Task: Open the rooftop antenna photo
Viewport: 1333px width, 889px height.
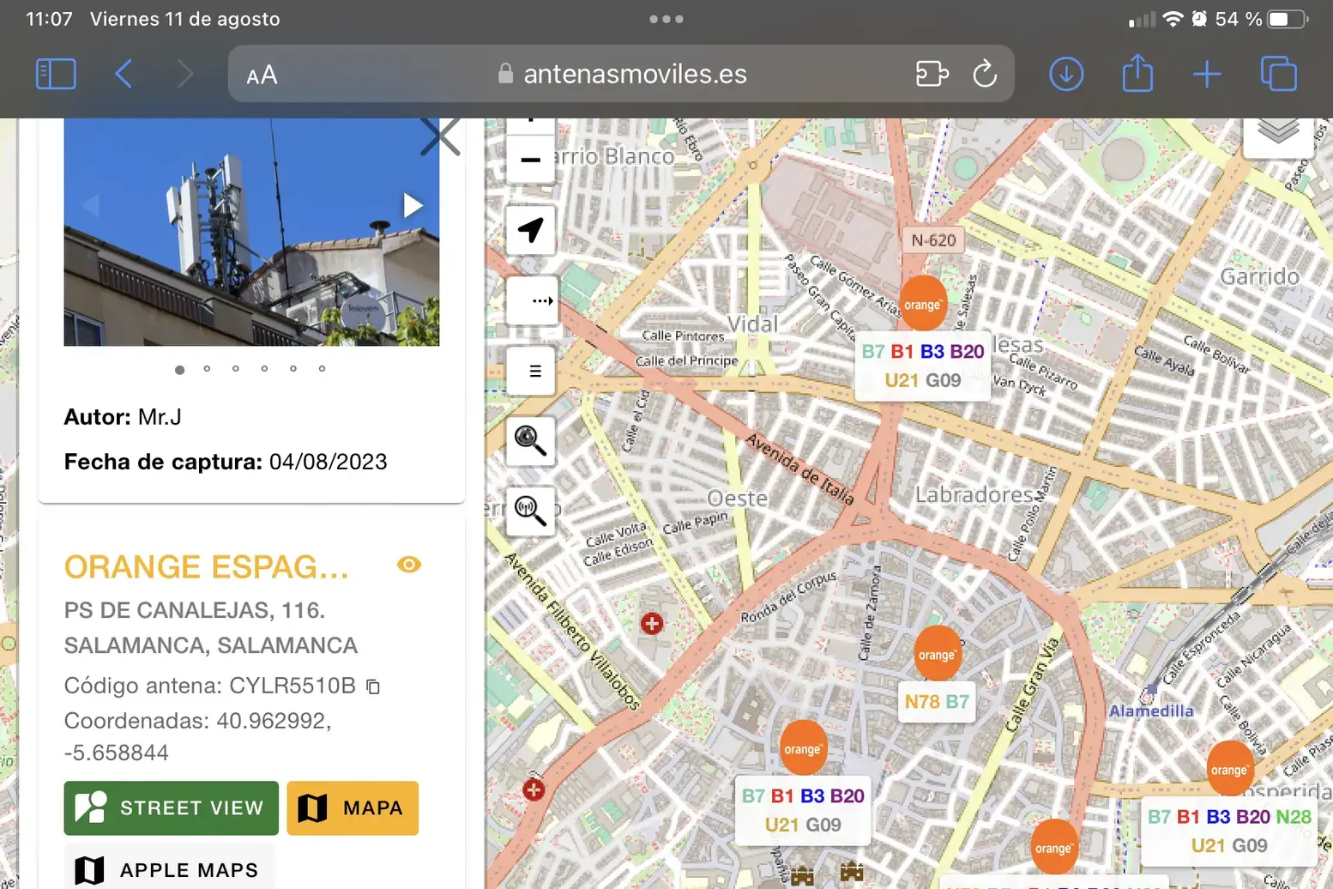Action: pyautogui.click(x=251, y=232)
